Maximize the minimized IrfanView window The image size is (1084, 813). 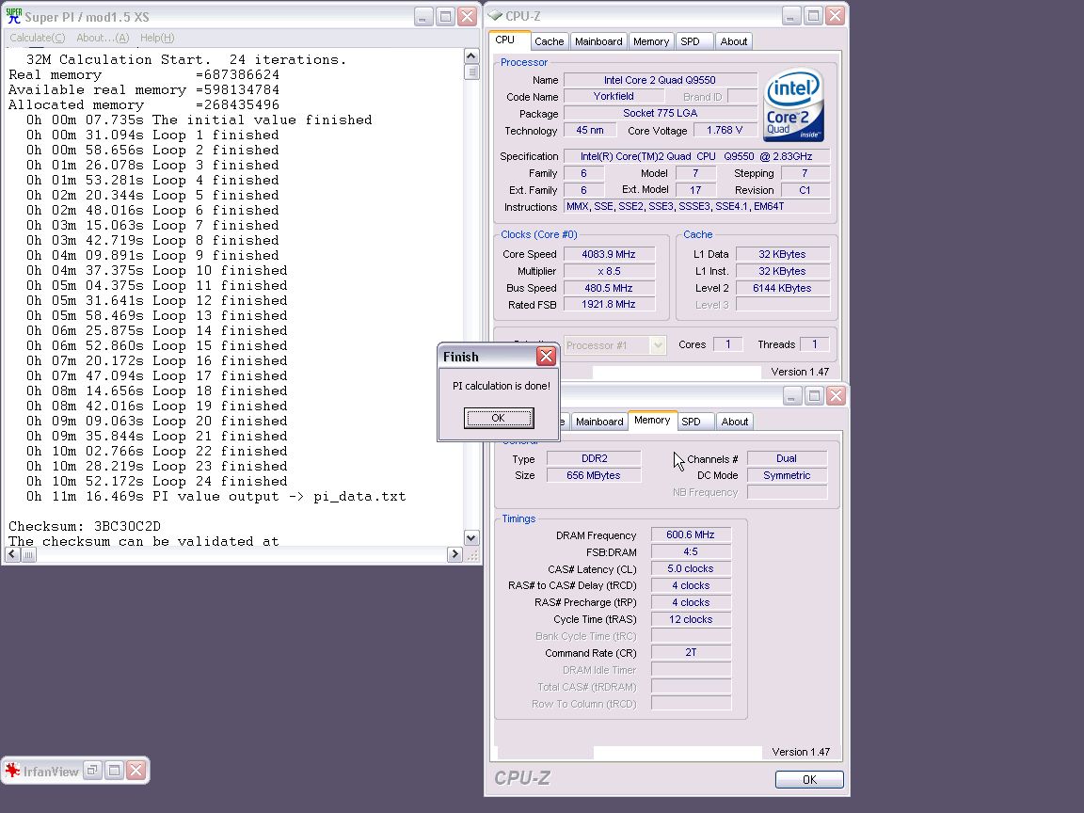[x=115, y=770]
